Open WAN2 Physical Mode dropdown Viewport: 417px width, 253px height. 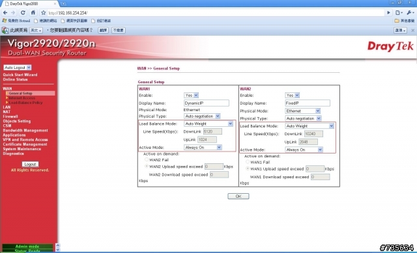(302, 111)
